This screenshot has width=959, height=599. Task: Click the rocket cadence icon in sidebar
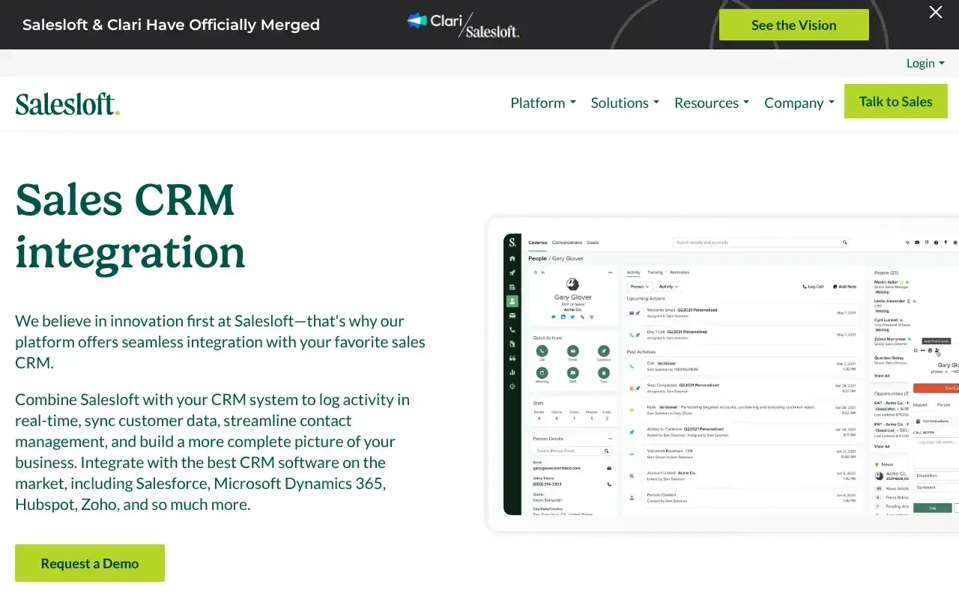[x=512, y=273]
